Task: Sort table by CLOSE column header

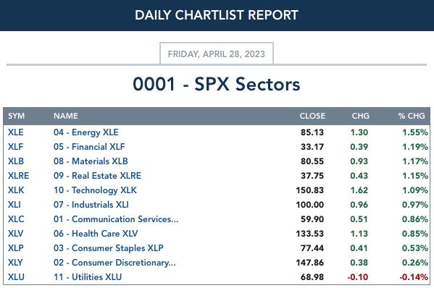Action: 312,116
